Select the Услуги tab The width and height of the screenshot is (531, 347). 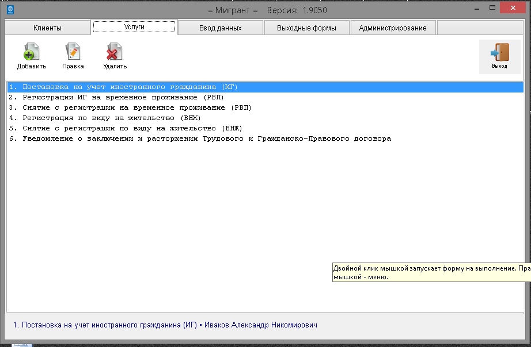[134, 27]
